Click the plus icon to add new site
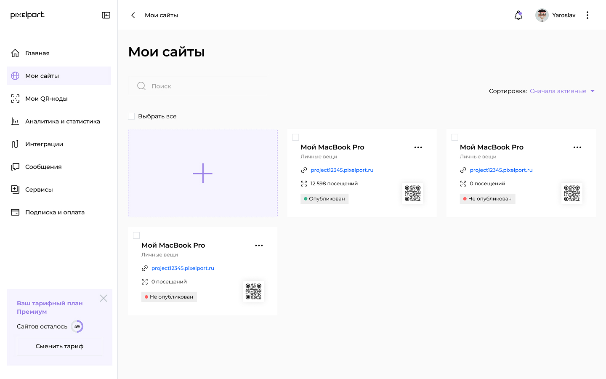This screenshot has width=606, height=379. tap(202, 173)
